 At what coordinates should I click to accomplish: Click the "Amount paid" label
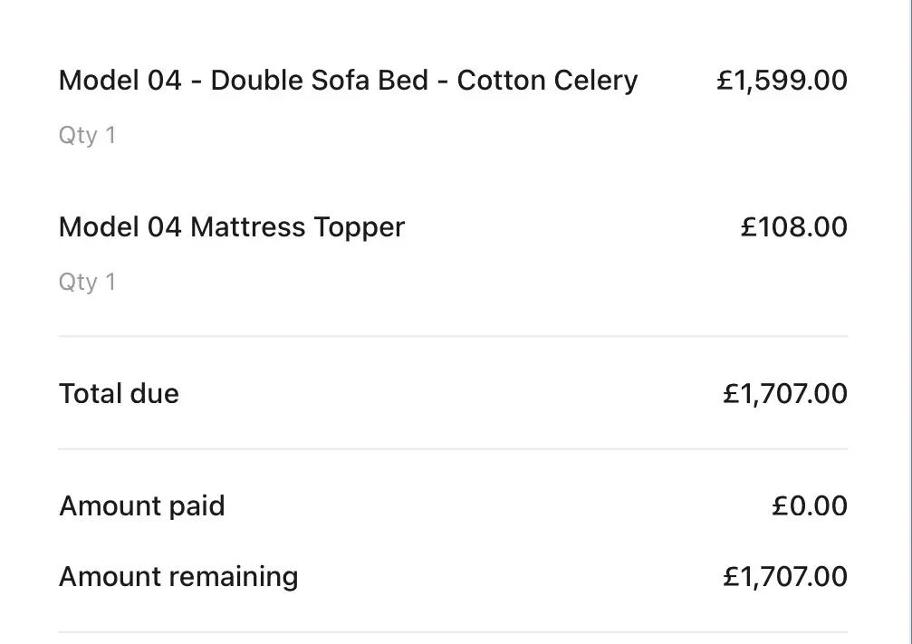tap(141, 505)
